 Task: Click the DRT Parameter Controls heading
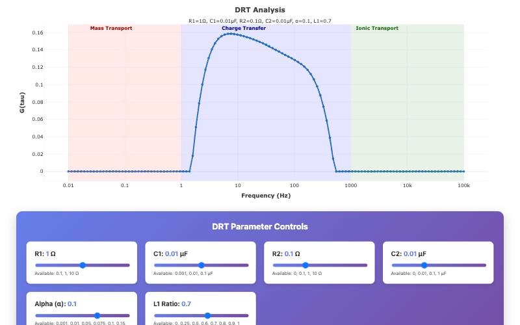(x=259, y=226)
